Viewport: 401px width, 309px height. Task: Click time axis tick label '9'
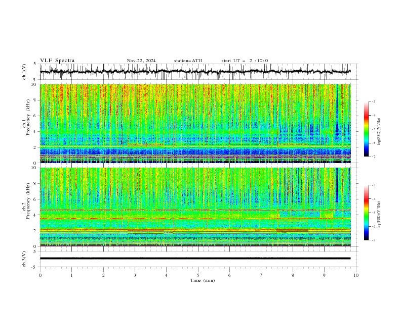(324, 275)
